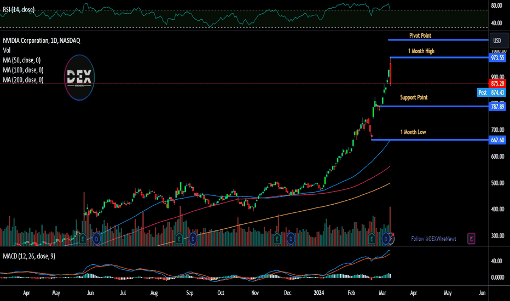Click the Post 874.43 post-market label
Viewport: 510px width, 301px height.
491,92
